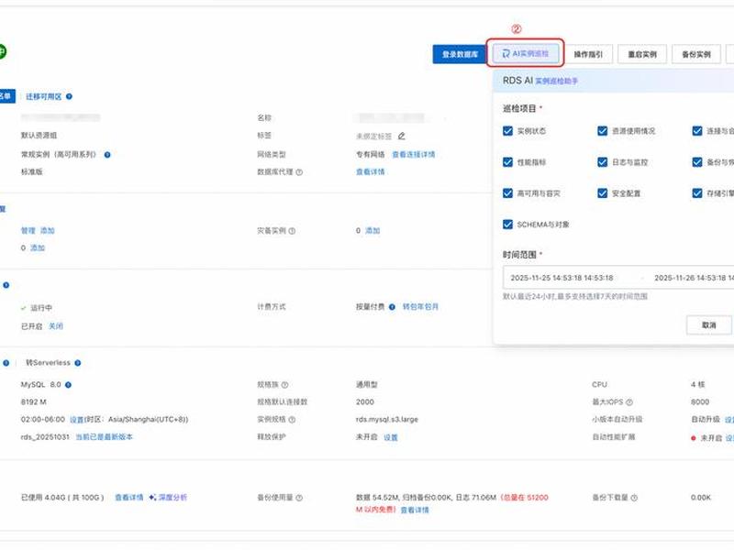Click the 转包年包月 link

420,307
